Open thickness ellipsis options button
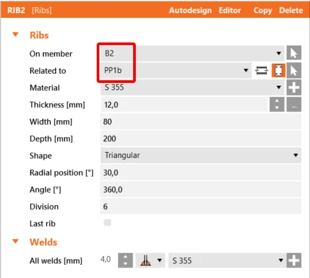This screenshot has width=310, height=278. tap(294, 105)
